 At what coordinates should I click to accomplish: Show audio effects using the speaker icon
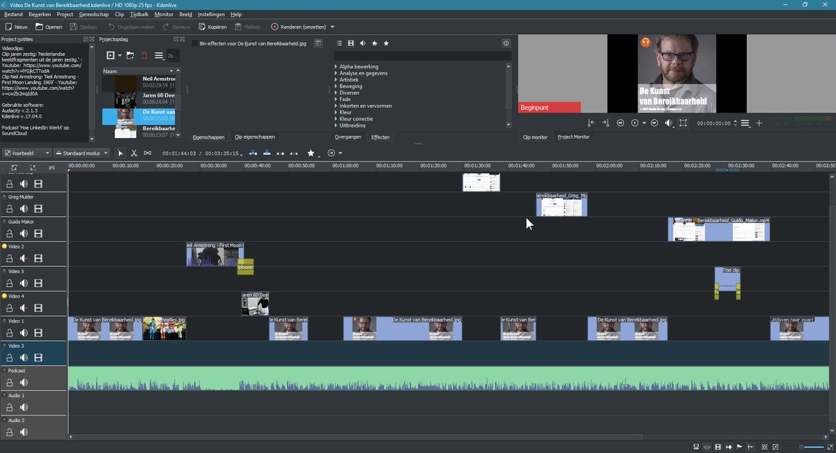coord(362,43)
